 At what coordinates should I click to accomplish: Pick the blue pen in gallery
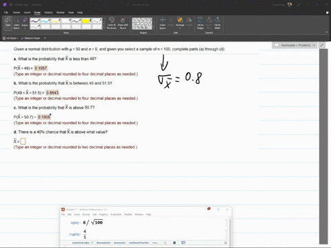(x=46, y=21)
